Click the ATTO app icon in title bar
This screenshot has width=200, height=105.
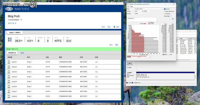(x=128, y=4)
